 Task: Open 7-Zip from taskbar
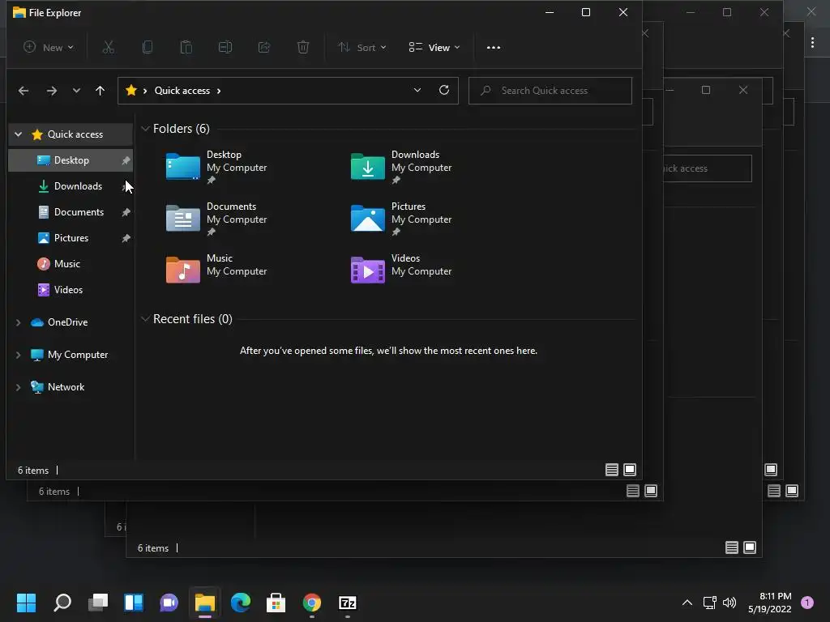[x=347, y=603]
